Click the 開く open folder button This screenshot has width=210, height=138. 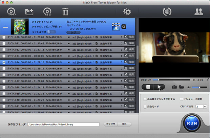(124, 124)
